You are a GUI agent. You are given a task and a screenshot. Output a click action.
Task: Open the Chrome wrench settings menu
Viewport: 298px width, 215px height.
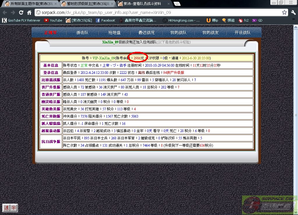pyautogui.click(x=293, y=13)
